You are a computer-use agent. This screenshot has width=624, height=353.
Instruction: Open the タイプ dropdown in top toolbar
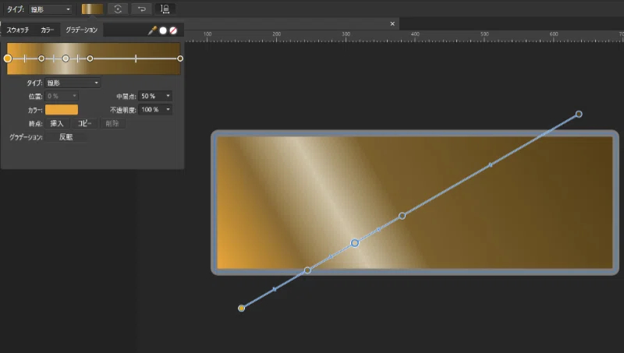pos(51,9)
